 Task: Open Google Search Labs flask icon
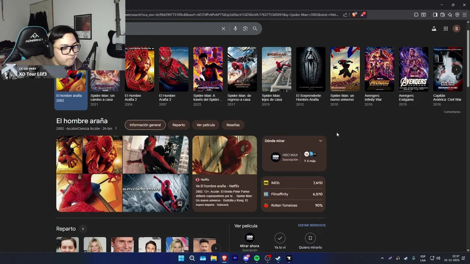434,29
